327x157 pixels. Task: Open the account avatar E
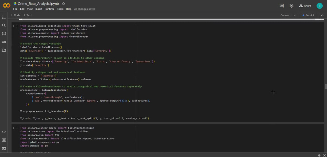coord(319,6)
